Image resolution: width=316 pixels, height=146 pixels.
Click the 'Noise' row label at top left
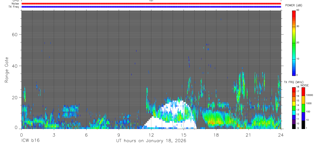coord(15,4)
